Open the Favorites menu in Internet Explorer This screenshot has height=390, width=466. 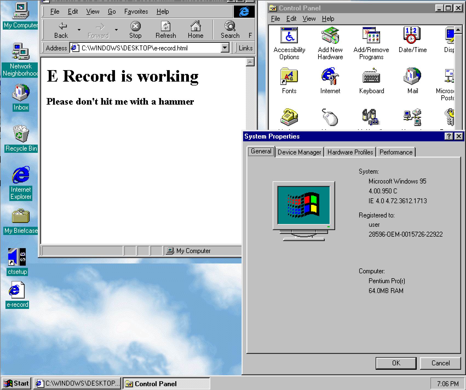(x=136, y=12)
